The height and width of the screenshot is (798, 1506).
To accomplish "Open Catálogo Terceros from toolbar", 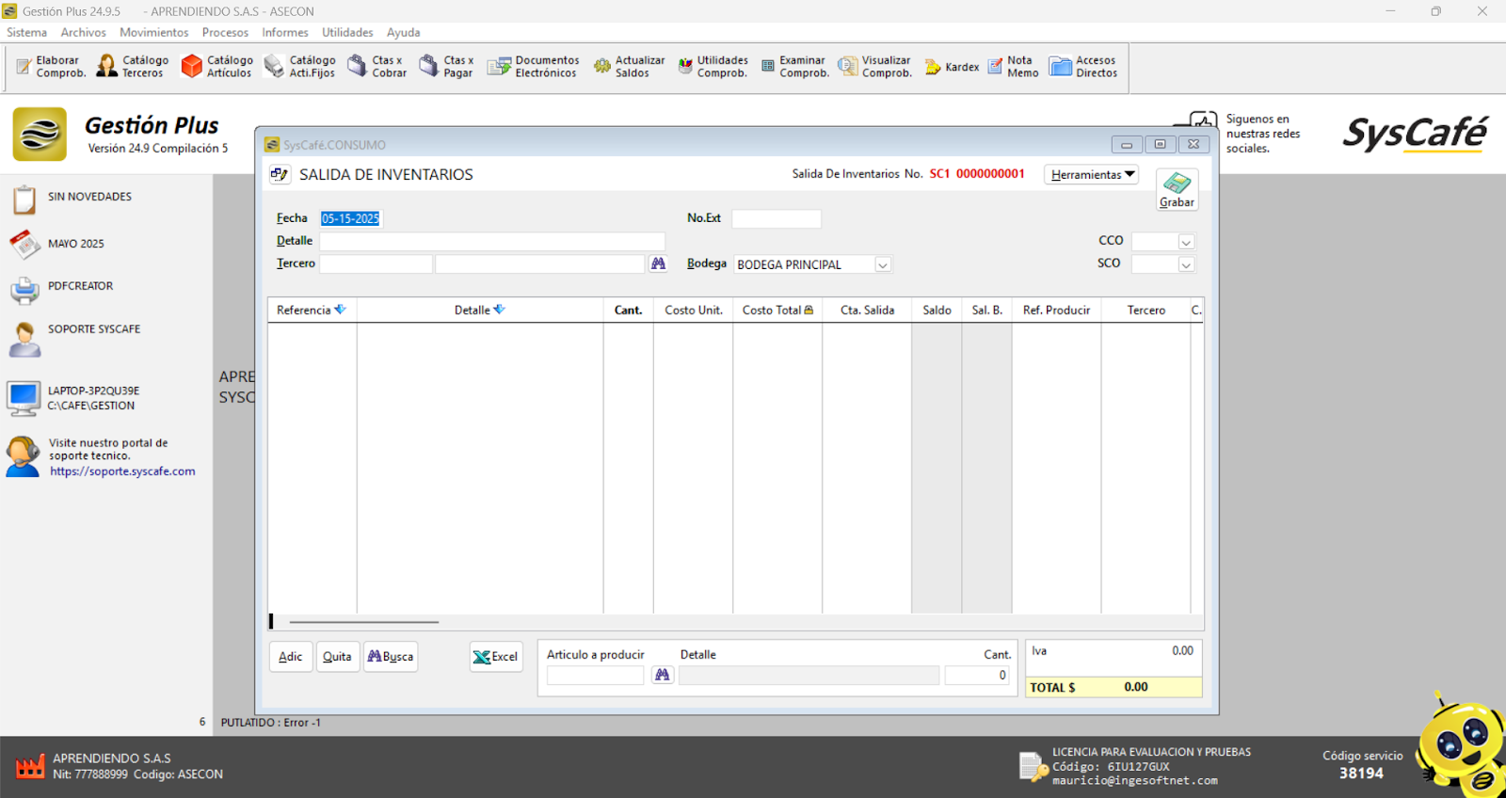I will pyautogui.click(x=133, y=67).
